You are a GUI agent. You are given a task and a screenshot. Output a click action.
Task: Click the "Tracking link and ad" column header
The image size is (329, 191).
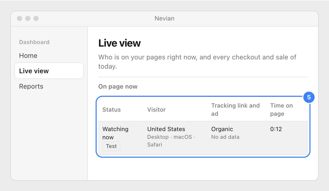point(235,110)
